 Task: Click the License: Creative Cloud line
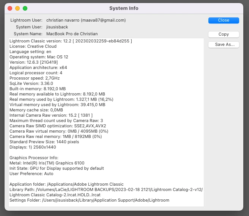point(33,46)
